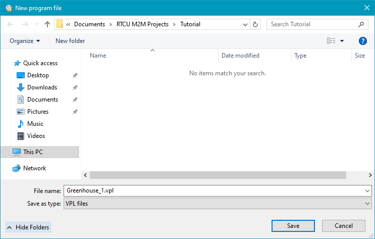Screen dimensions: 375x239
Task: Open the Help question mark icon
Action: (362, 41)
